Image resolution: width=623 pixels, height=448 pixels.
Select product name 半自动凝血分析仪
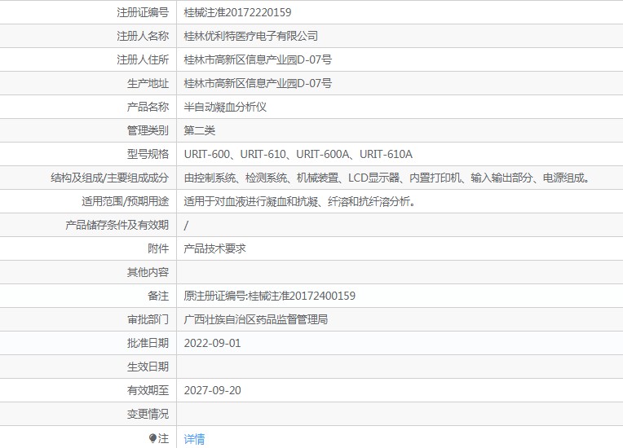[x=225, y=107]
